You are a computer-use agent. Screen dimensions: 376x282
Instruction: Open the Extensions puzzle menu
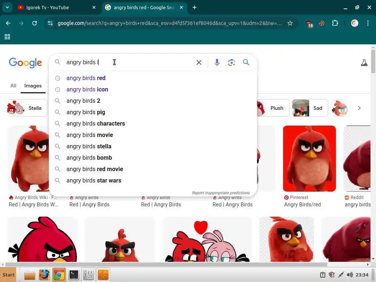point(335,23)
